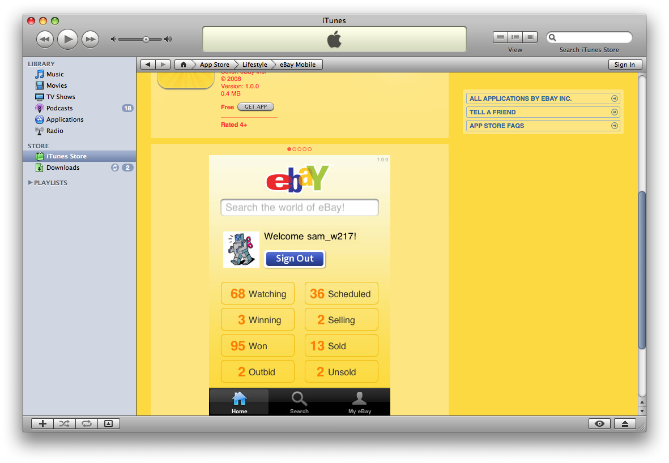Click arrow icon next to App Store FAQs

point(615,126)
